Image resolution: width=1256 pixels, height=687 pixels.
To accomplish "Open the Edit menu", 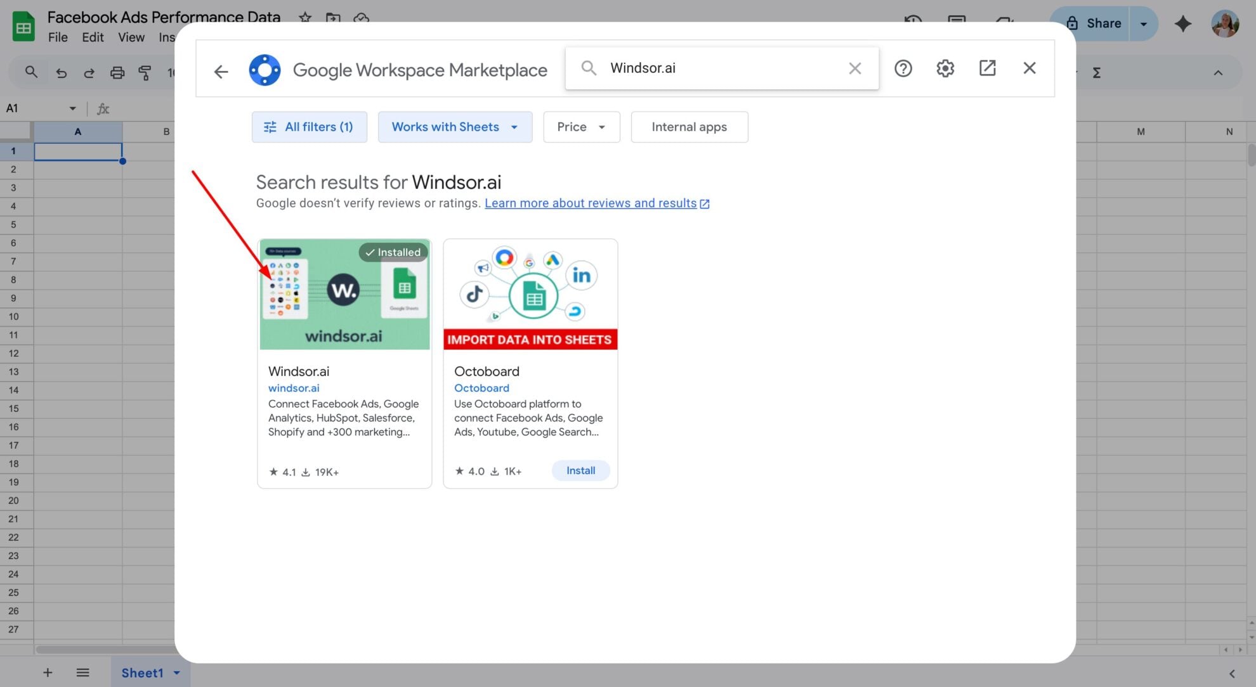I will tap(93, 37).
